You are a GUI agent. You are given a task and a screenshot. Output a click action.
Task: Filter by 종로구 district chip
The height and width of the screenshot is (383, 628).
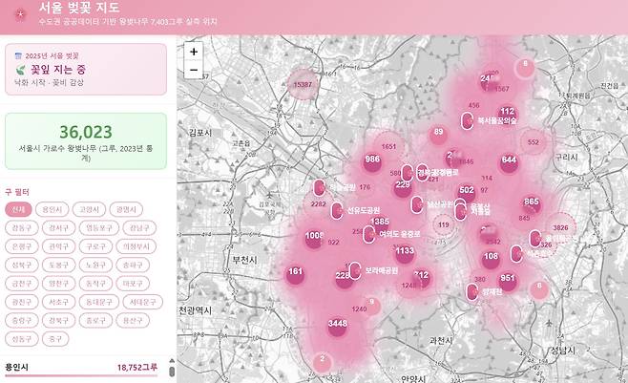(95, 320)
